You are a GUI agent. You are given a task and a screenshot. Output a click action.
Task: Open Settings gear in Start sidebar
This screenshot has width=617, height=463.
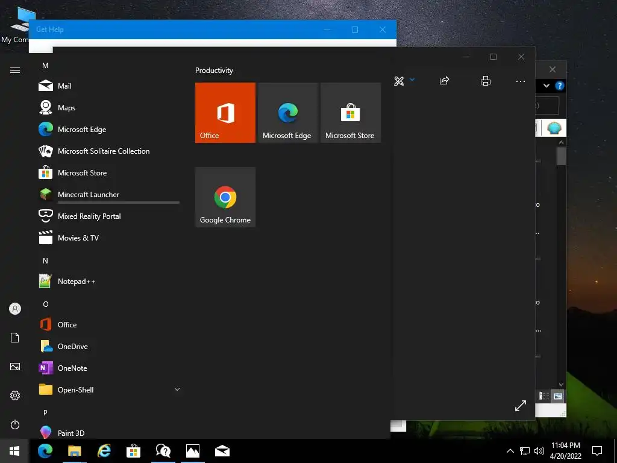[15, 395]
